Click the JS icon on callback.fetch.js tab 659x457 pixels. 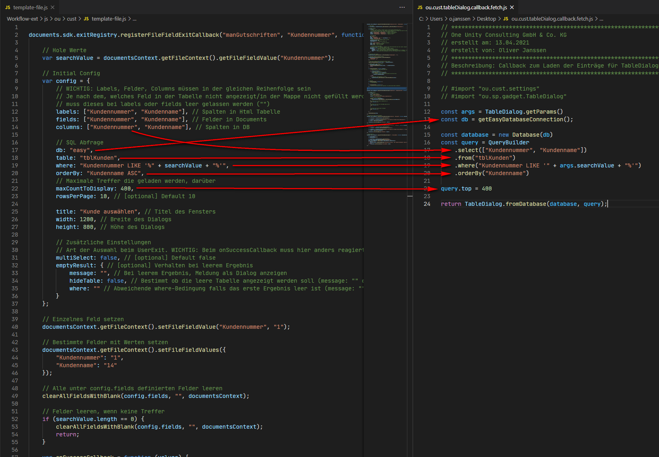tap(420, 7)
